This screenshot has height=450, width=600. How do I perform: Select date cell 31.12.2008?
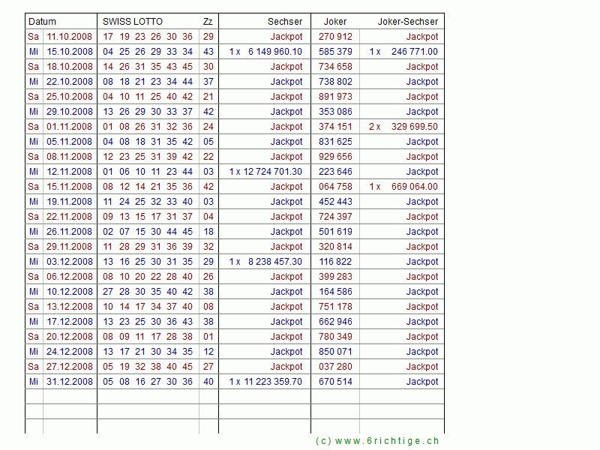70,382
